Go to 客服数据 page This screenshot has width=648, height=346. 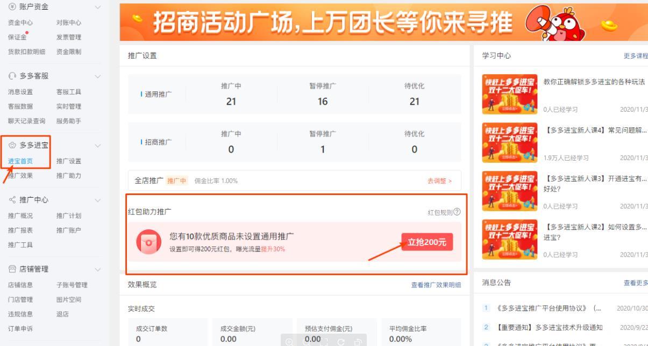pyautogui.click(x=20, y=106)
